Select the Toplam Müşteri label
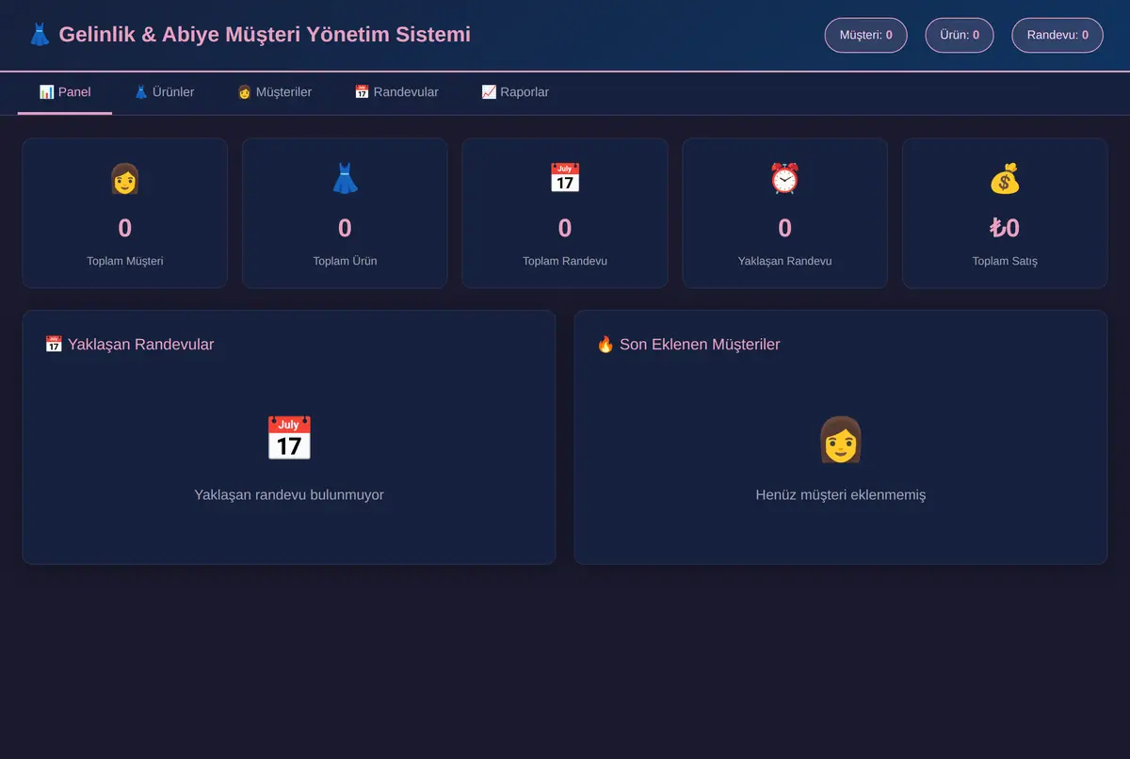The width and height of the screenshot is (1130, 759). point(125,261)
